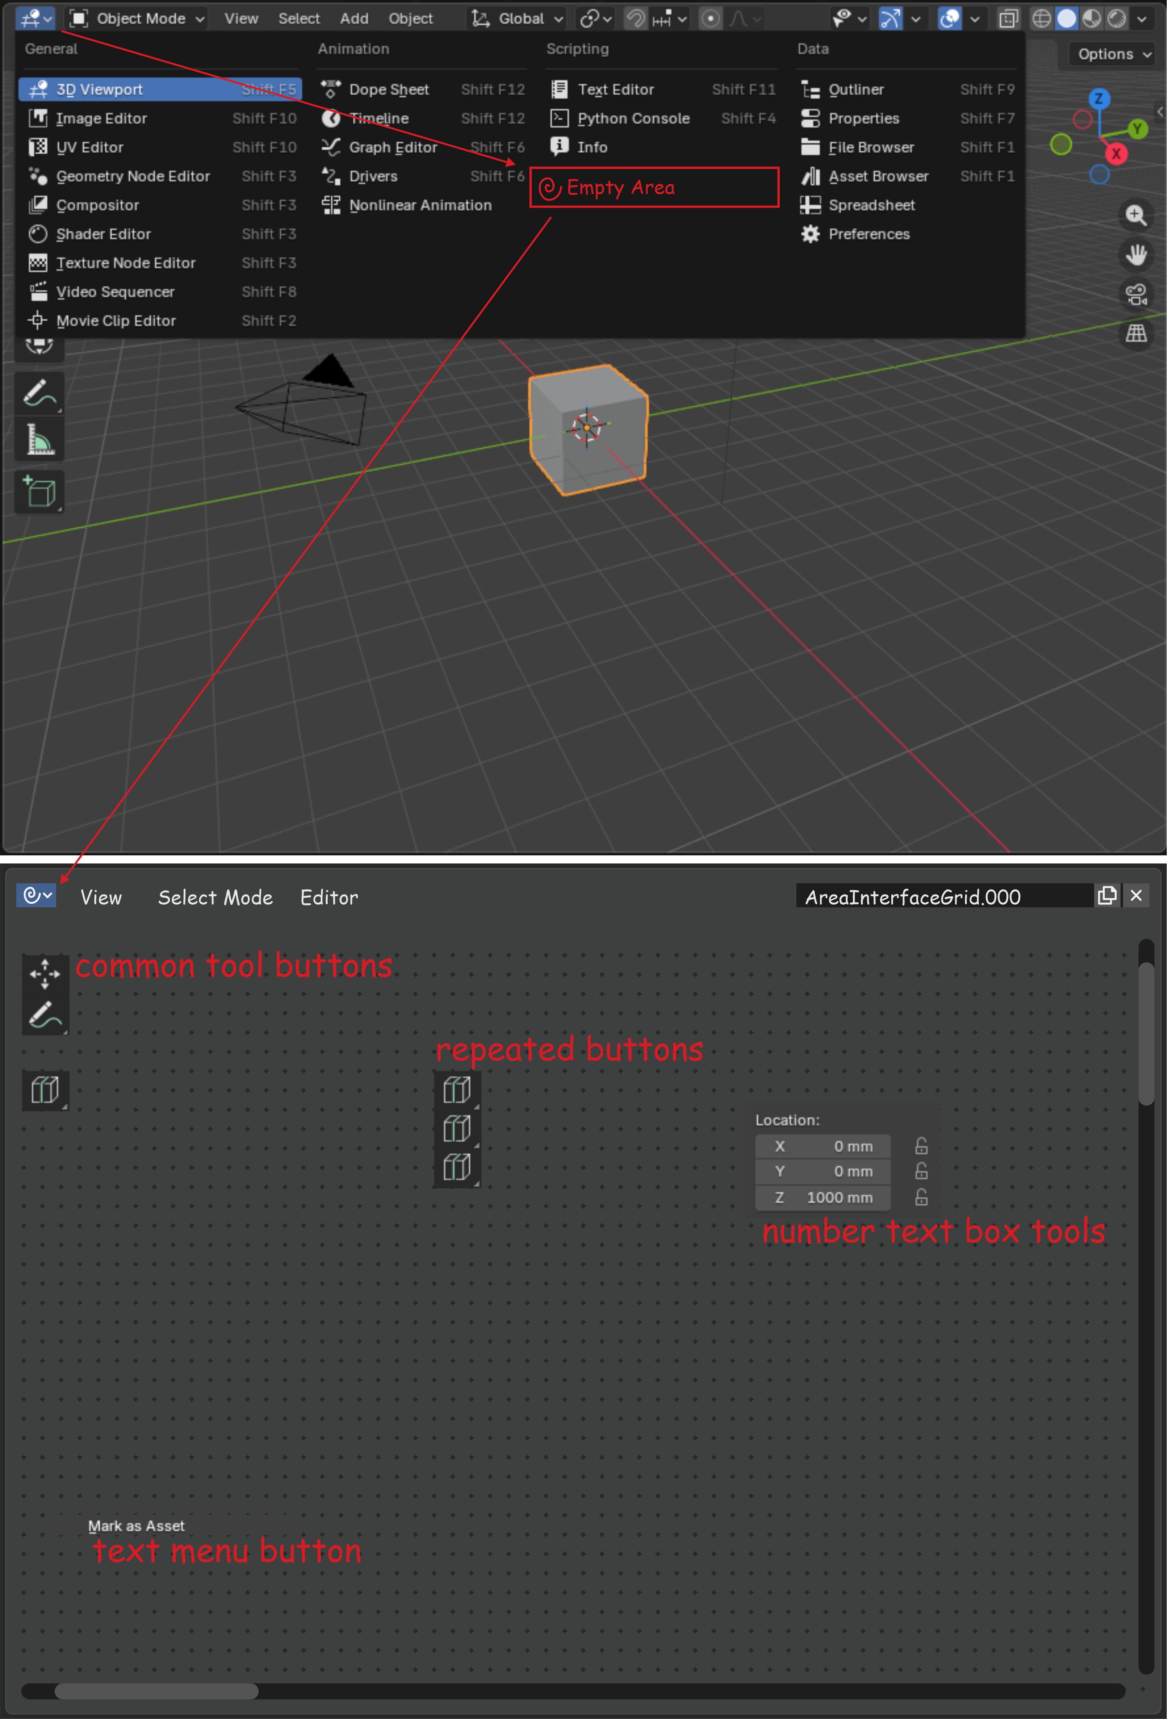Expand the Options dropdown in the viewport
This screenshot has height=1719, width=1167.
tap(1114, 54)
